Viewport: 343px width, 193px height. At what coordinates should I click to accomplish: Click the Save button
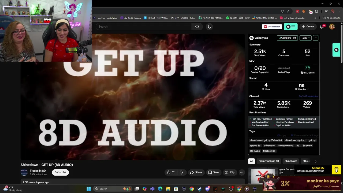click(x=213, y=172)
